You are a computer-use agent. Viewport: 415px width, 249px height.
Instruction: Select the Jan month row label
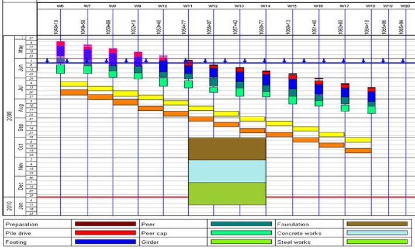(x=20, y=206)
